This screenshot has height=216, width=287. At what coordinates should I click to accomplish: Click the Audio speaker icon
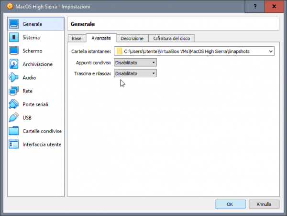13,77
